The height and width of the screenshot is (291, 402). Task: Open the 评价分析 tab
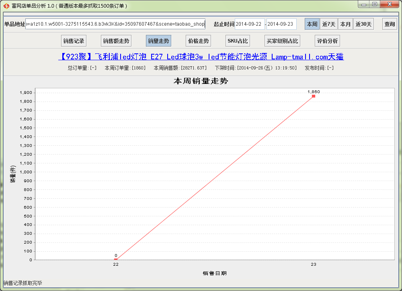[x=327, y=41]
